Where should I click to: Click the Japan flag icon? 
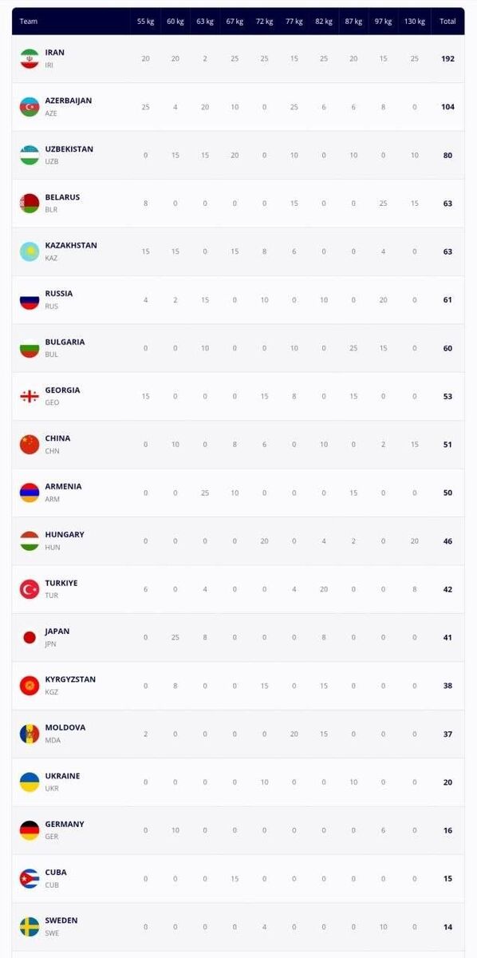pyautogui.click(x=30, y=637)
